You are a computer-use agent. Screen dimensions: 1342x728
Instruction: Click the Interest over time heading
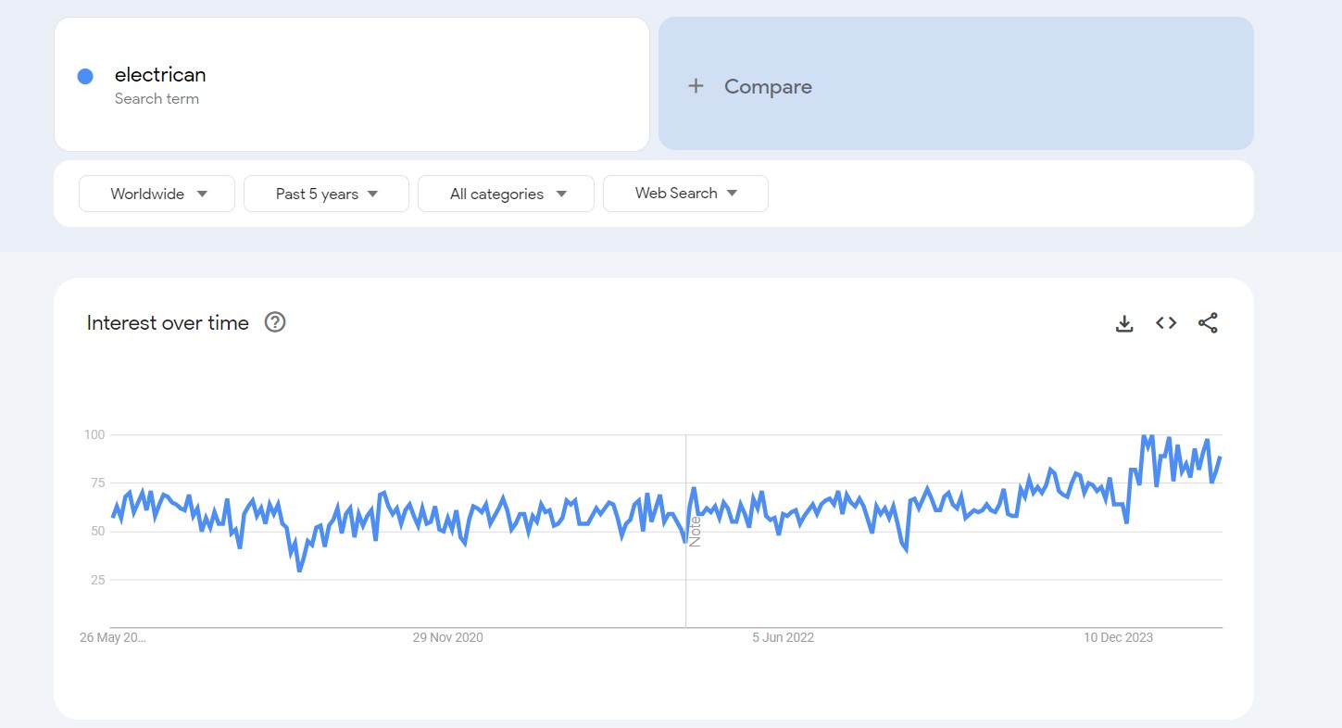tap(168, 323)
